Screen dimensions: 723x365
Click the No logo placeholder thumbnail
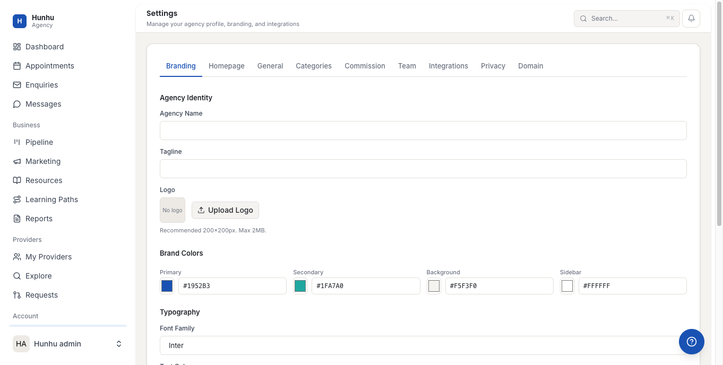(x=173, y=210)
